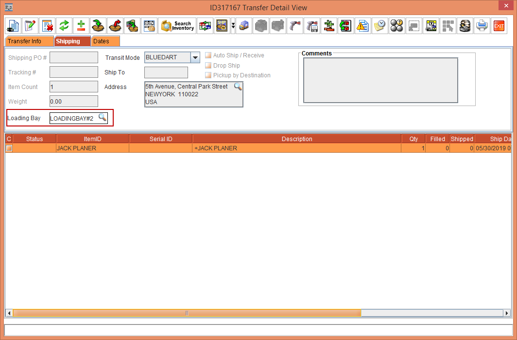The height and width of the screenshot is (340, 517).
Task: Expand the Transit Mode BLUEDART dropdown
Action: [195, 57]
